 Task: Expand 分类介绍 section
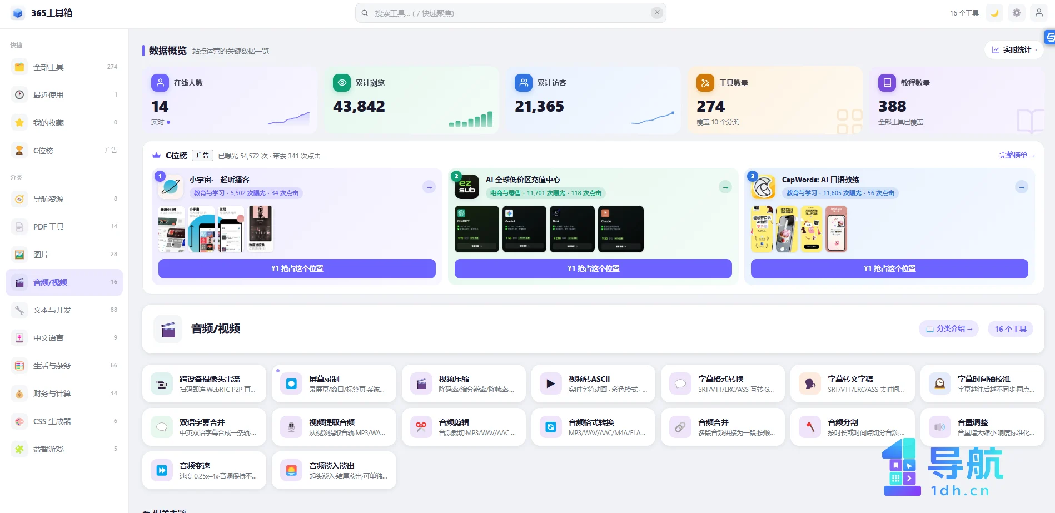point(949,329)
